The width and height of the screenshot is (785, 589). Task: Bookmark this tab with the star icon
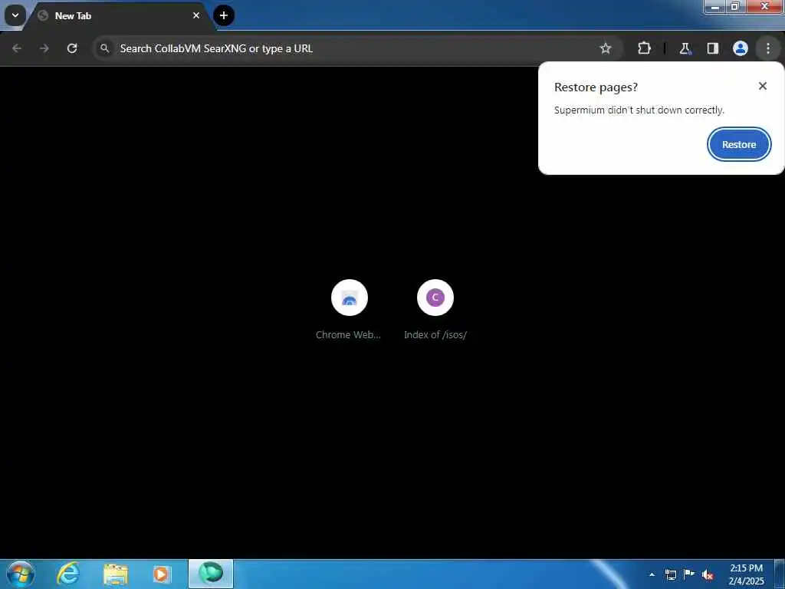[x=606, y=48]
